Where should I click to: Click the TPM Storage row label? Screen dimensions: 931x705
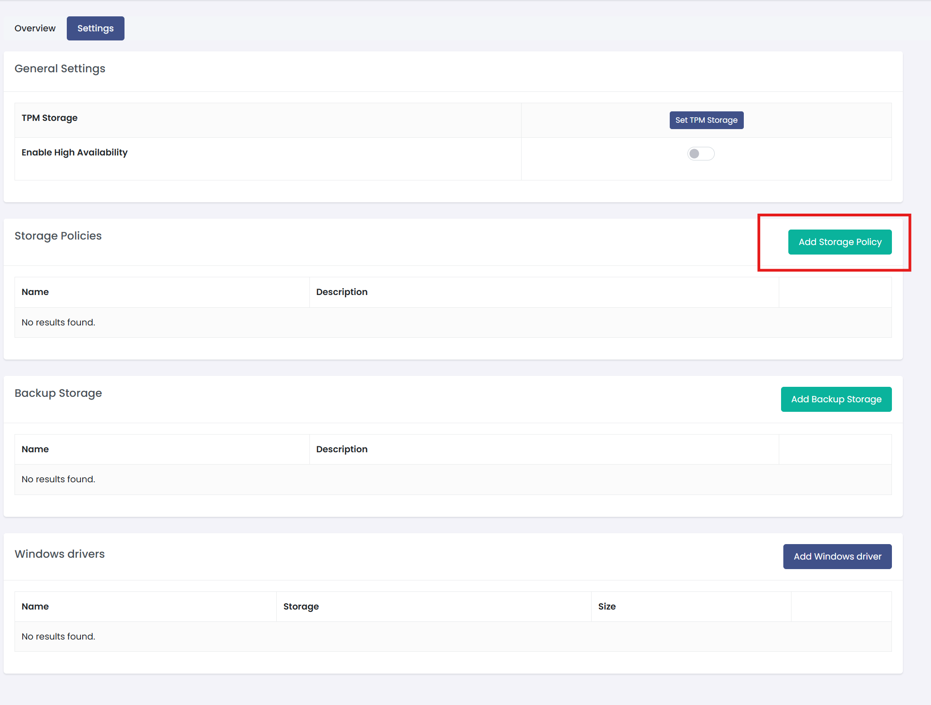(50, 118)
